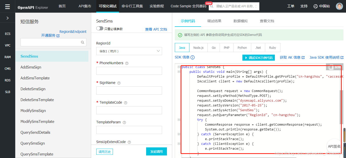Open the RegionId dropdown

tap(129, 51)
